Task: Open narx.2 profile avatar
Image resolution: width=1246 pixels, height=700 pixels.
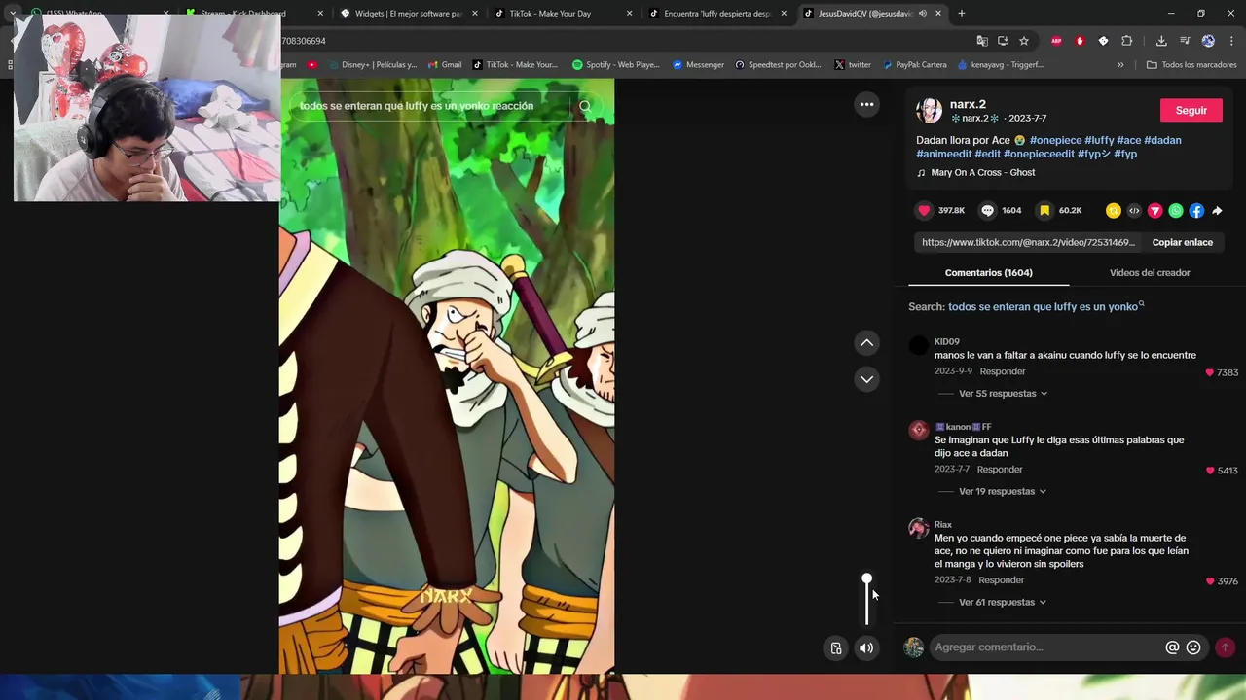Action: click(x=929, y=110)
